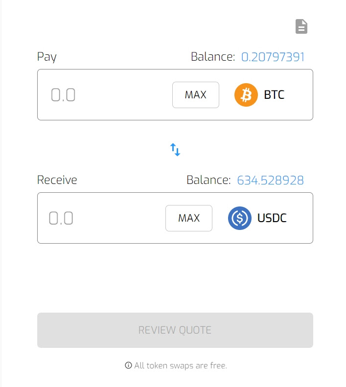Open token selector via BTC text label

click(274, 95)
